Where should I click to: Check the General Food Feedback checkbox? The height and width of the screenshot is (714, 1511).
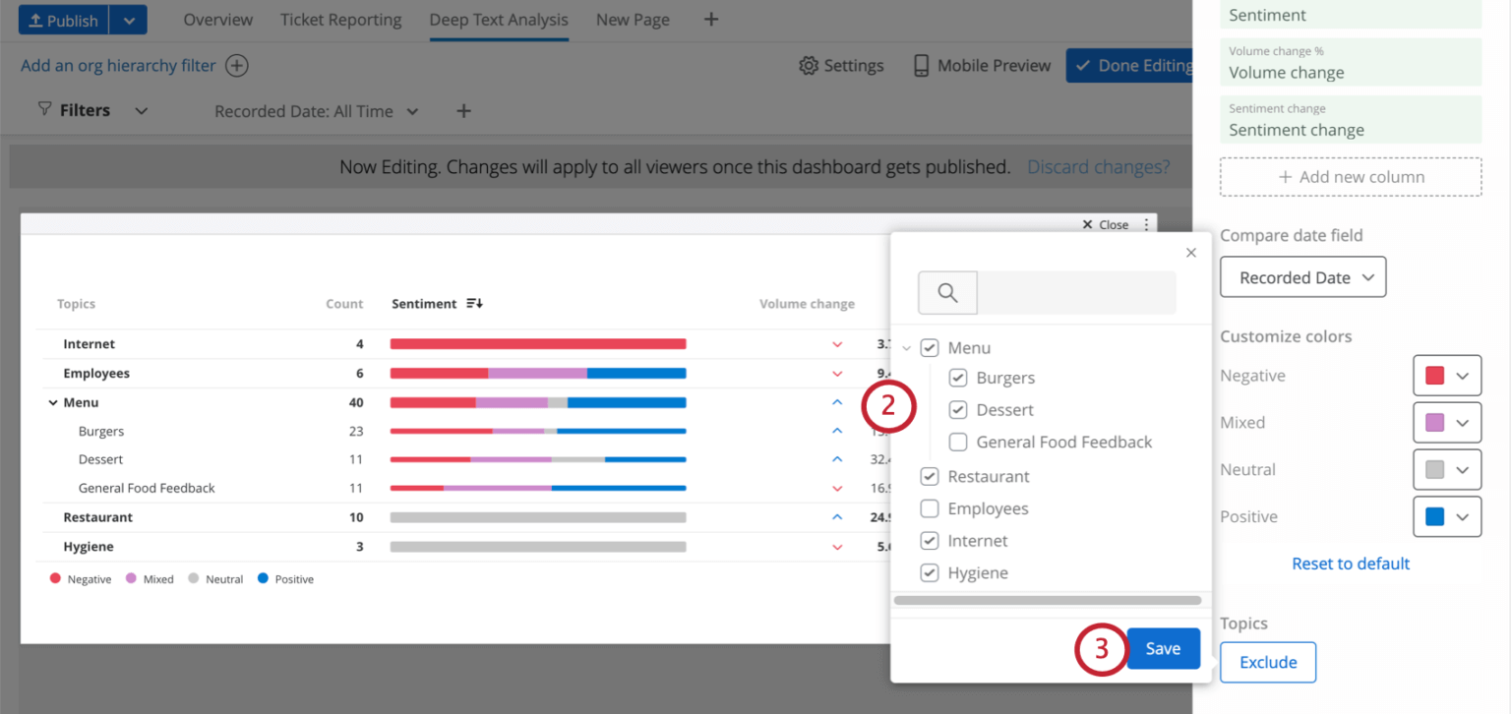(957, 443)
